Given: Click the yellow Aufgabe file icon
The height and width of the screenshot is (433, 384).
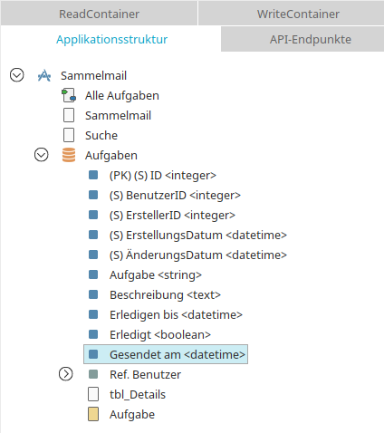Looking at the screenshot, I should 93,414.
